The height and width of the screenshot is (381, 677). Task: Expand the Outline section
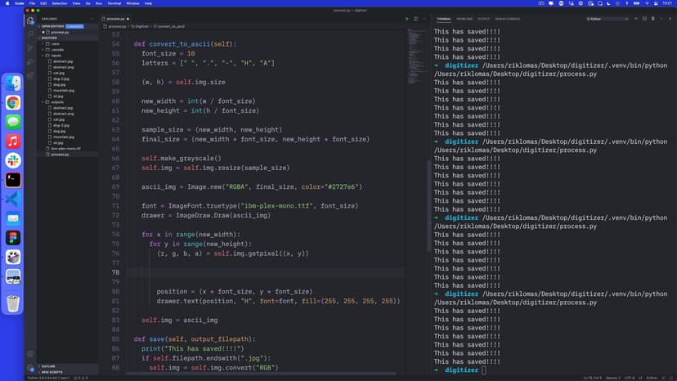point(48,365)
